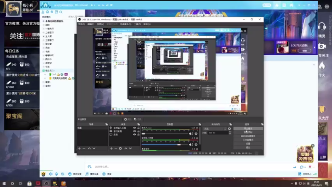
Task: Click the speaker volume icon in YY bottom bar
Action: click(x=51, y=174)
